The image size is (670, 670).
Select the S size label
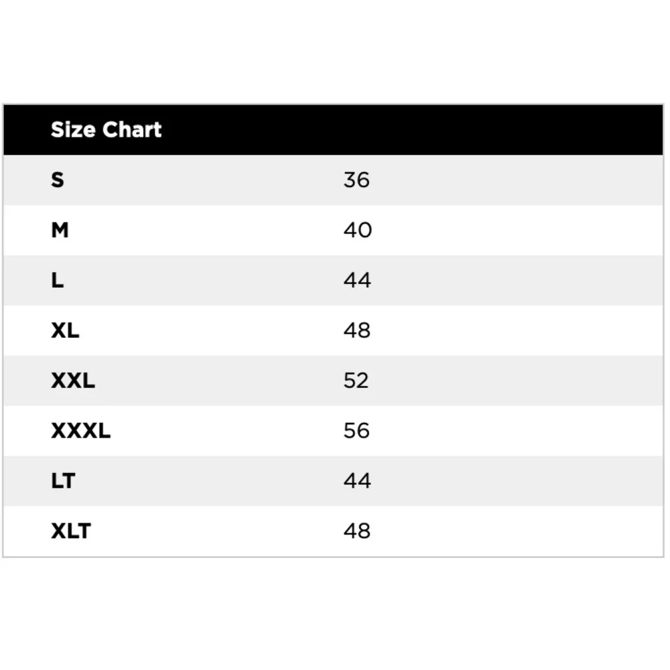pyautogui.click(x=57, y=180)
